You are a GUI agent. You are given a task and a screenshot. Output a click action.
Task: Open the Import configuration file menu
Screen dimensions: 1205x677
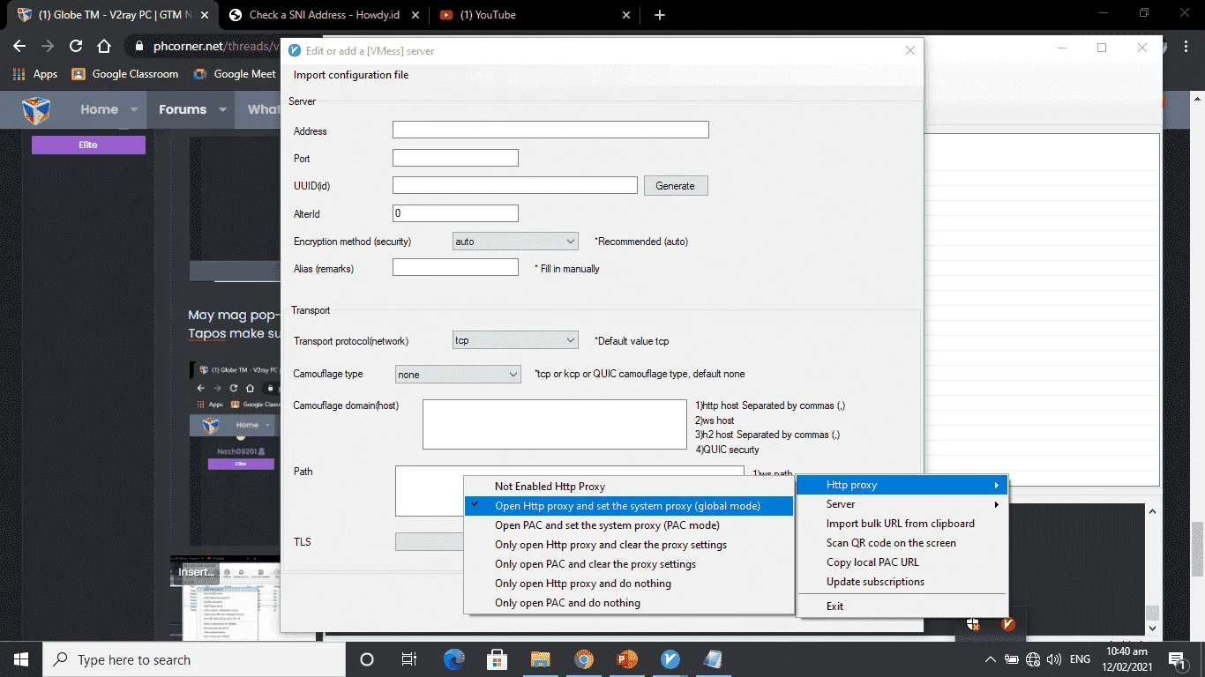point(351,75)
